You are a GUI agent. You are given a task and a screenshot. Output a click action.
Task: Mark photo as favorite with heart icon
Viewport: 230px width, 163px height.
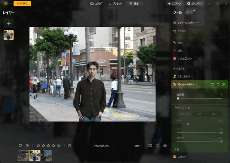click(20, 146)
